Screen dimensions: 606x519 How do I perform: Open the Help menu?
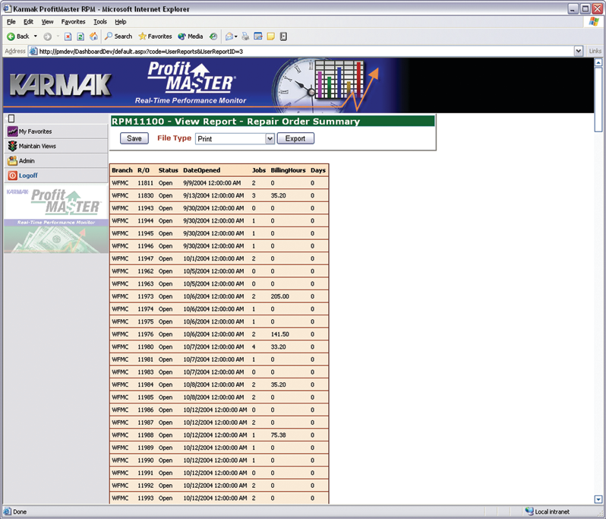120,22
